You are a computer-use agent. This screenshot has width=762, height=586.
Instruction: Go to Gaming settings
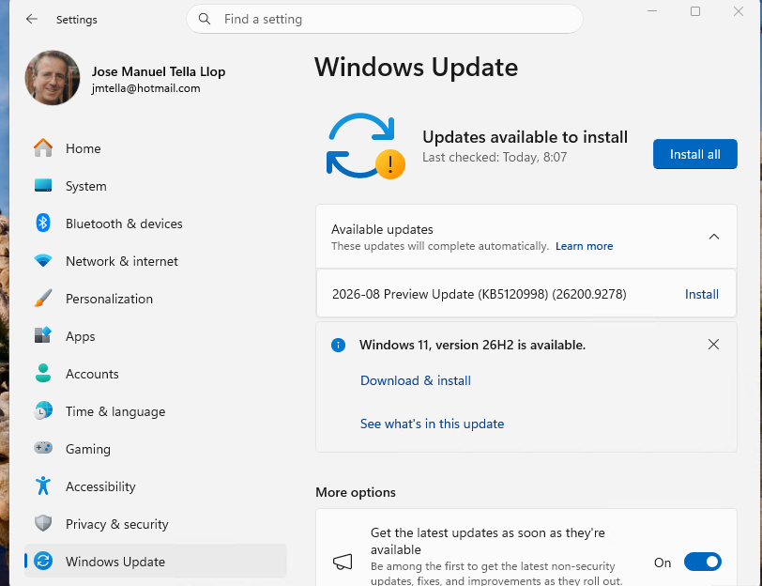click(156, 448)
